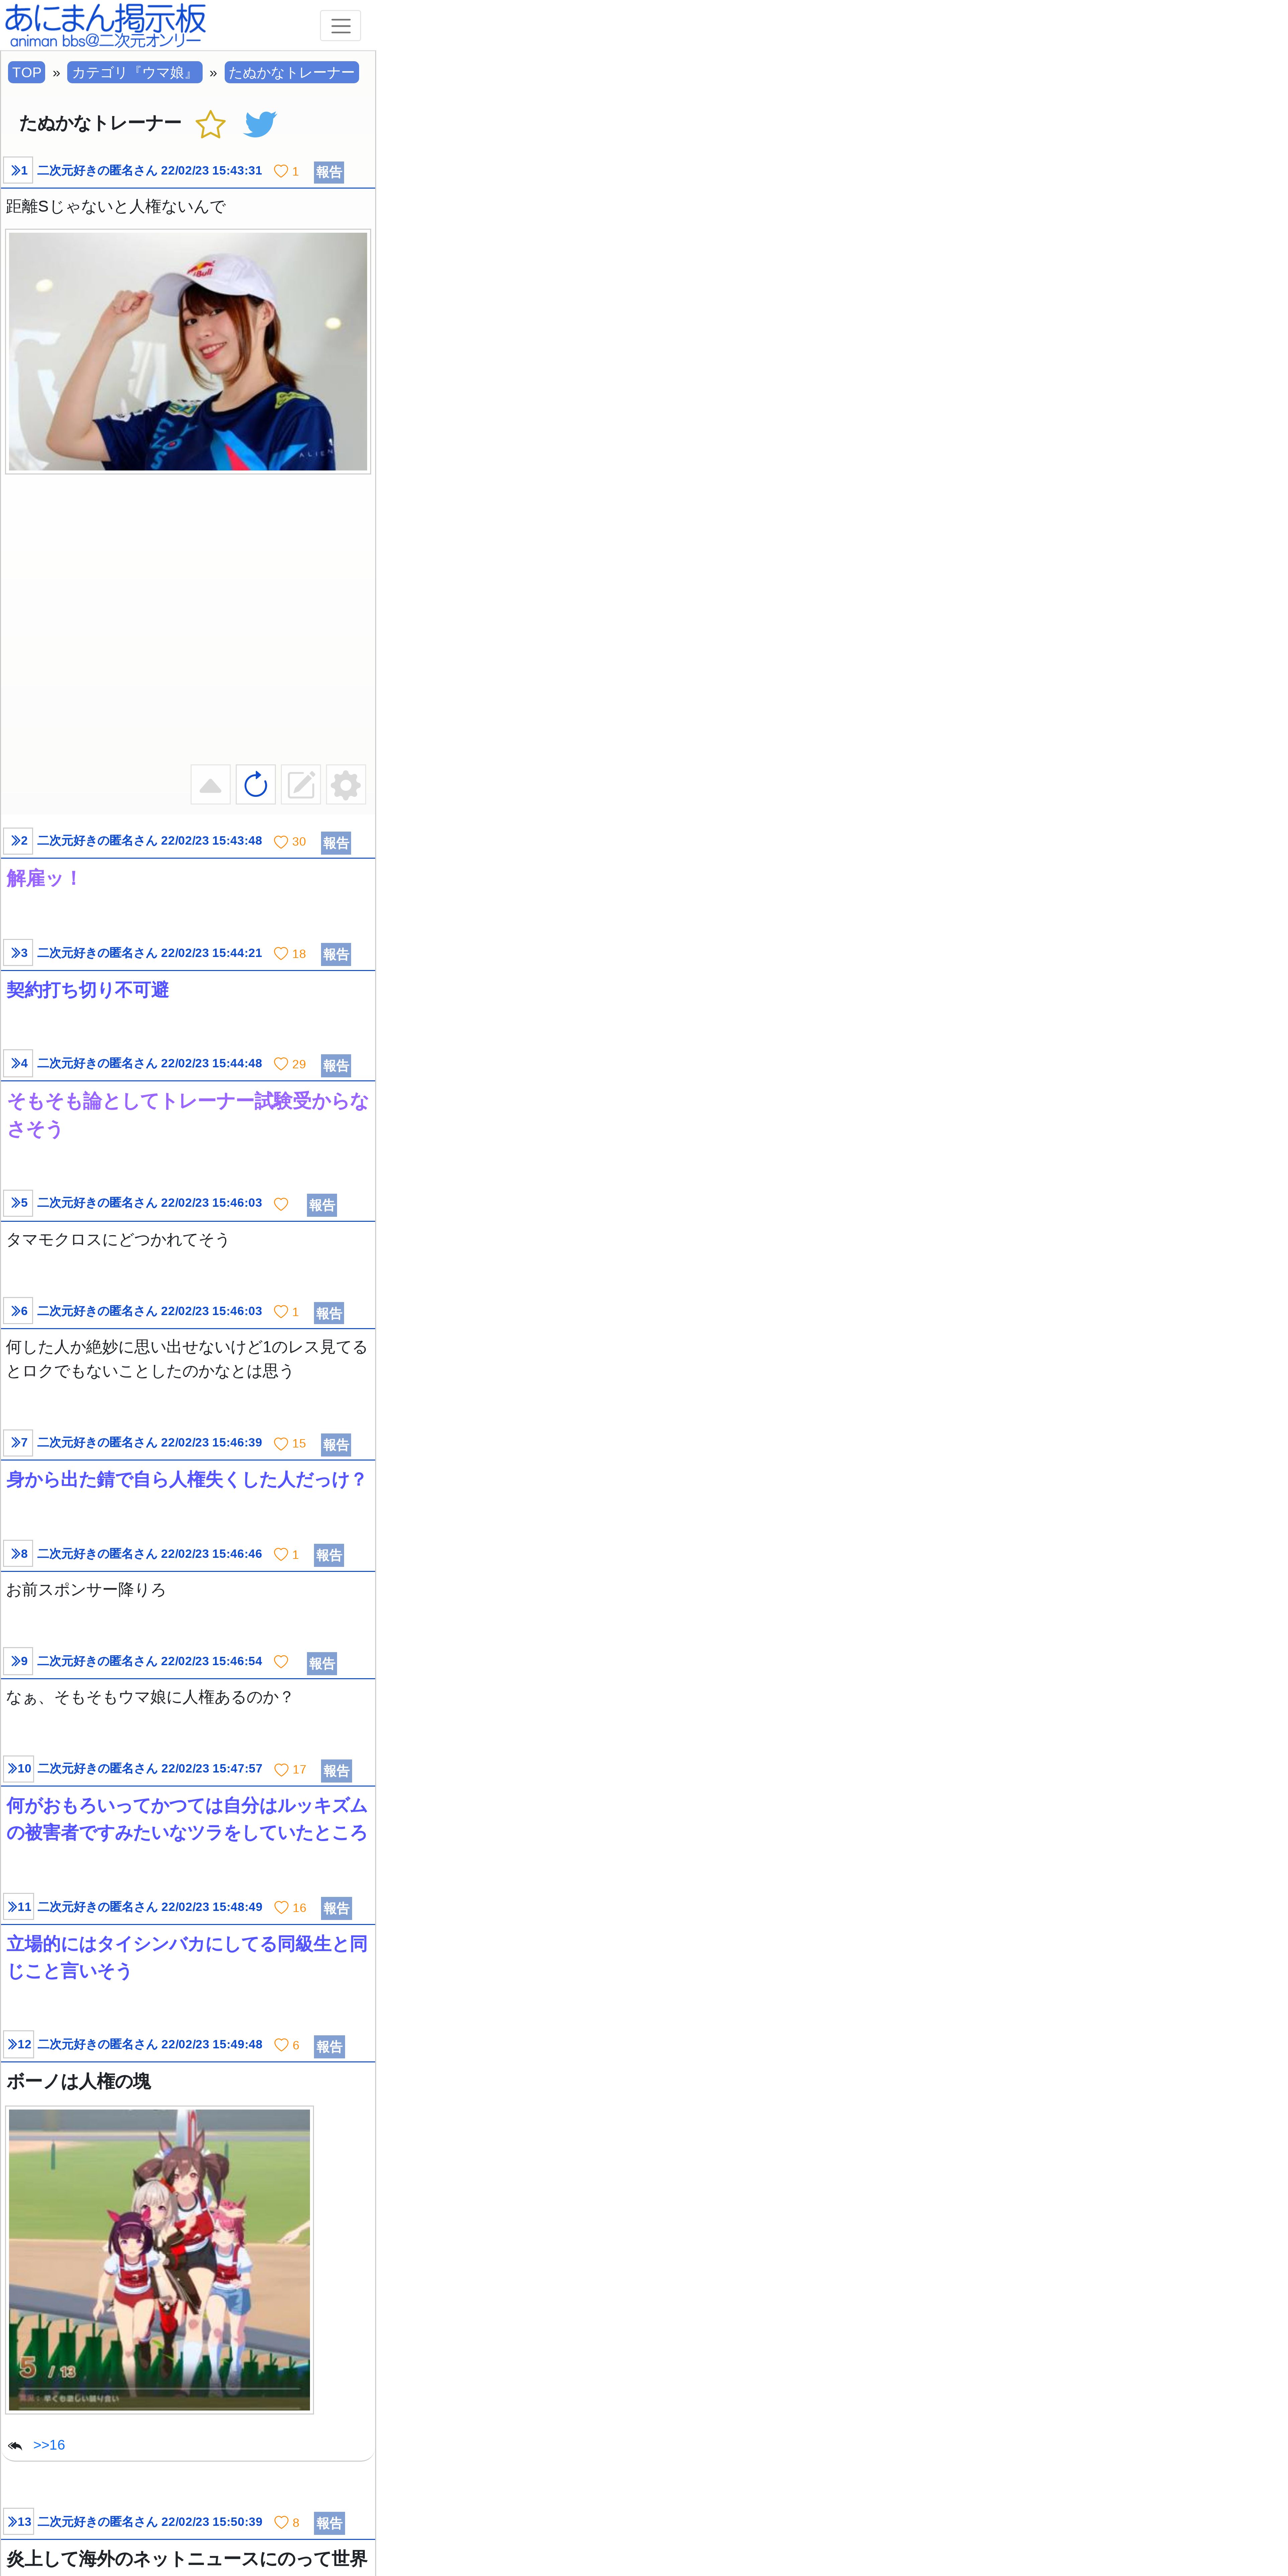
Task: Click the heart icon on post 2
Action: tap(281, 842)
